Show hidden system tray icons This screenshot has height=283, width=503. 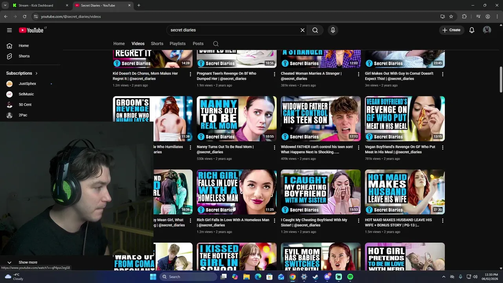444,277
